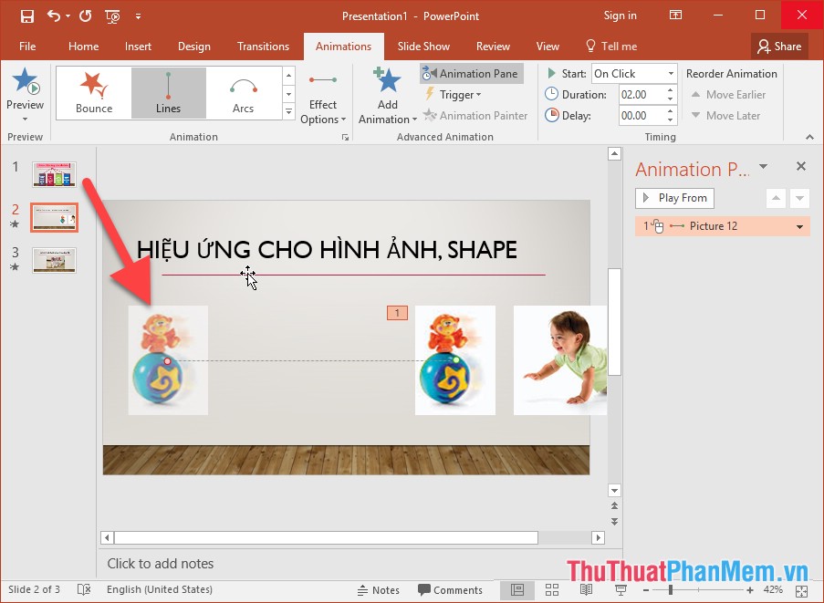Image resolution: width=824 pixels, height=603 pixels.
Task: Open the Slide Show ribbon tab
Action: coord(423,46)
